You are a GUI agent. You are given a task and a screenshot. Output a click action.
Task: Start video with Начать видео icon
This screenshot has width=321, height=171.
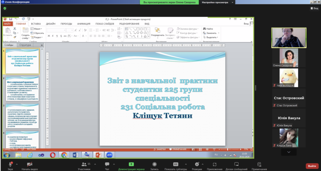tap(30, 164)
